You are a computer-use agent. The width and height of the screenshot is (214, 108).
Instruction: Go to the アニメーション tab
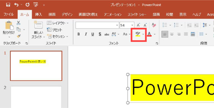click(x=113, y=14)
